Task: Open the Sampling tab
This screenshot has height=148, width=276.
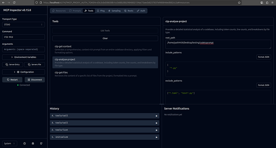Action: [x=114, y=11]
